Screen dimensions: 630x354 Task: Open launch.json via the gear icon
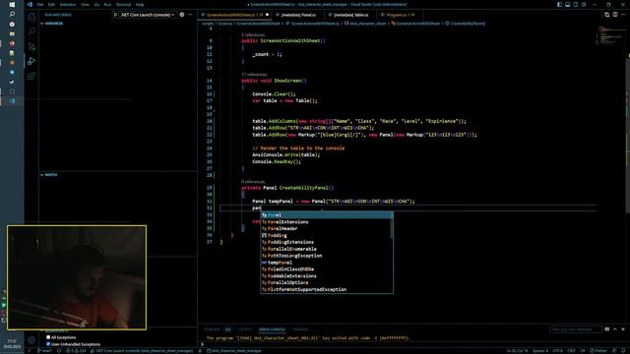[182, 15]
